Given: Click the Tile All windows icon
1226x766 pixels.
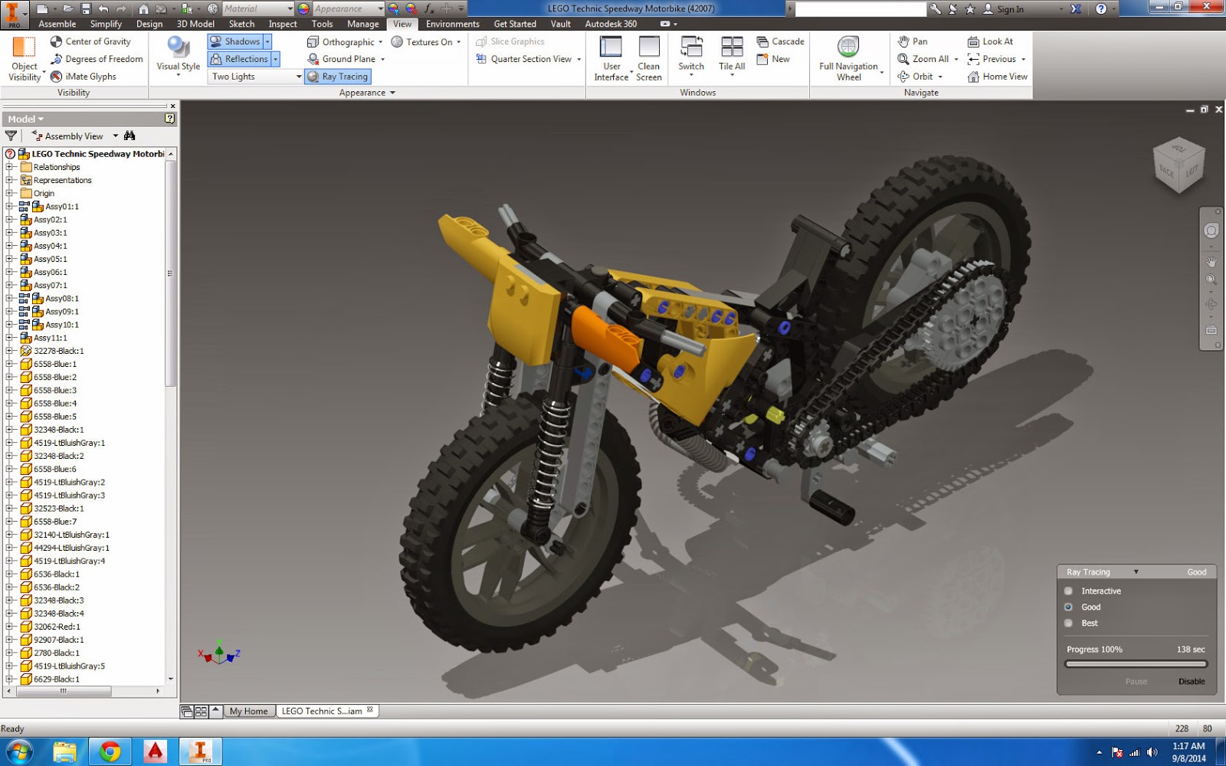Looking at the screenshot, I should 732,47.
